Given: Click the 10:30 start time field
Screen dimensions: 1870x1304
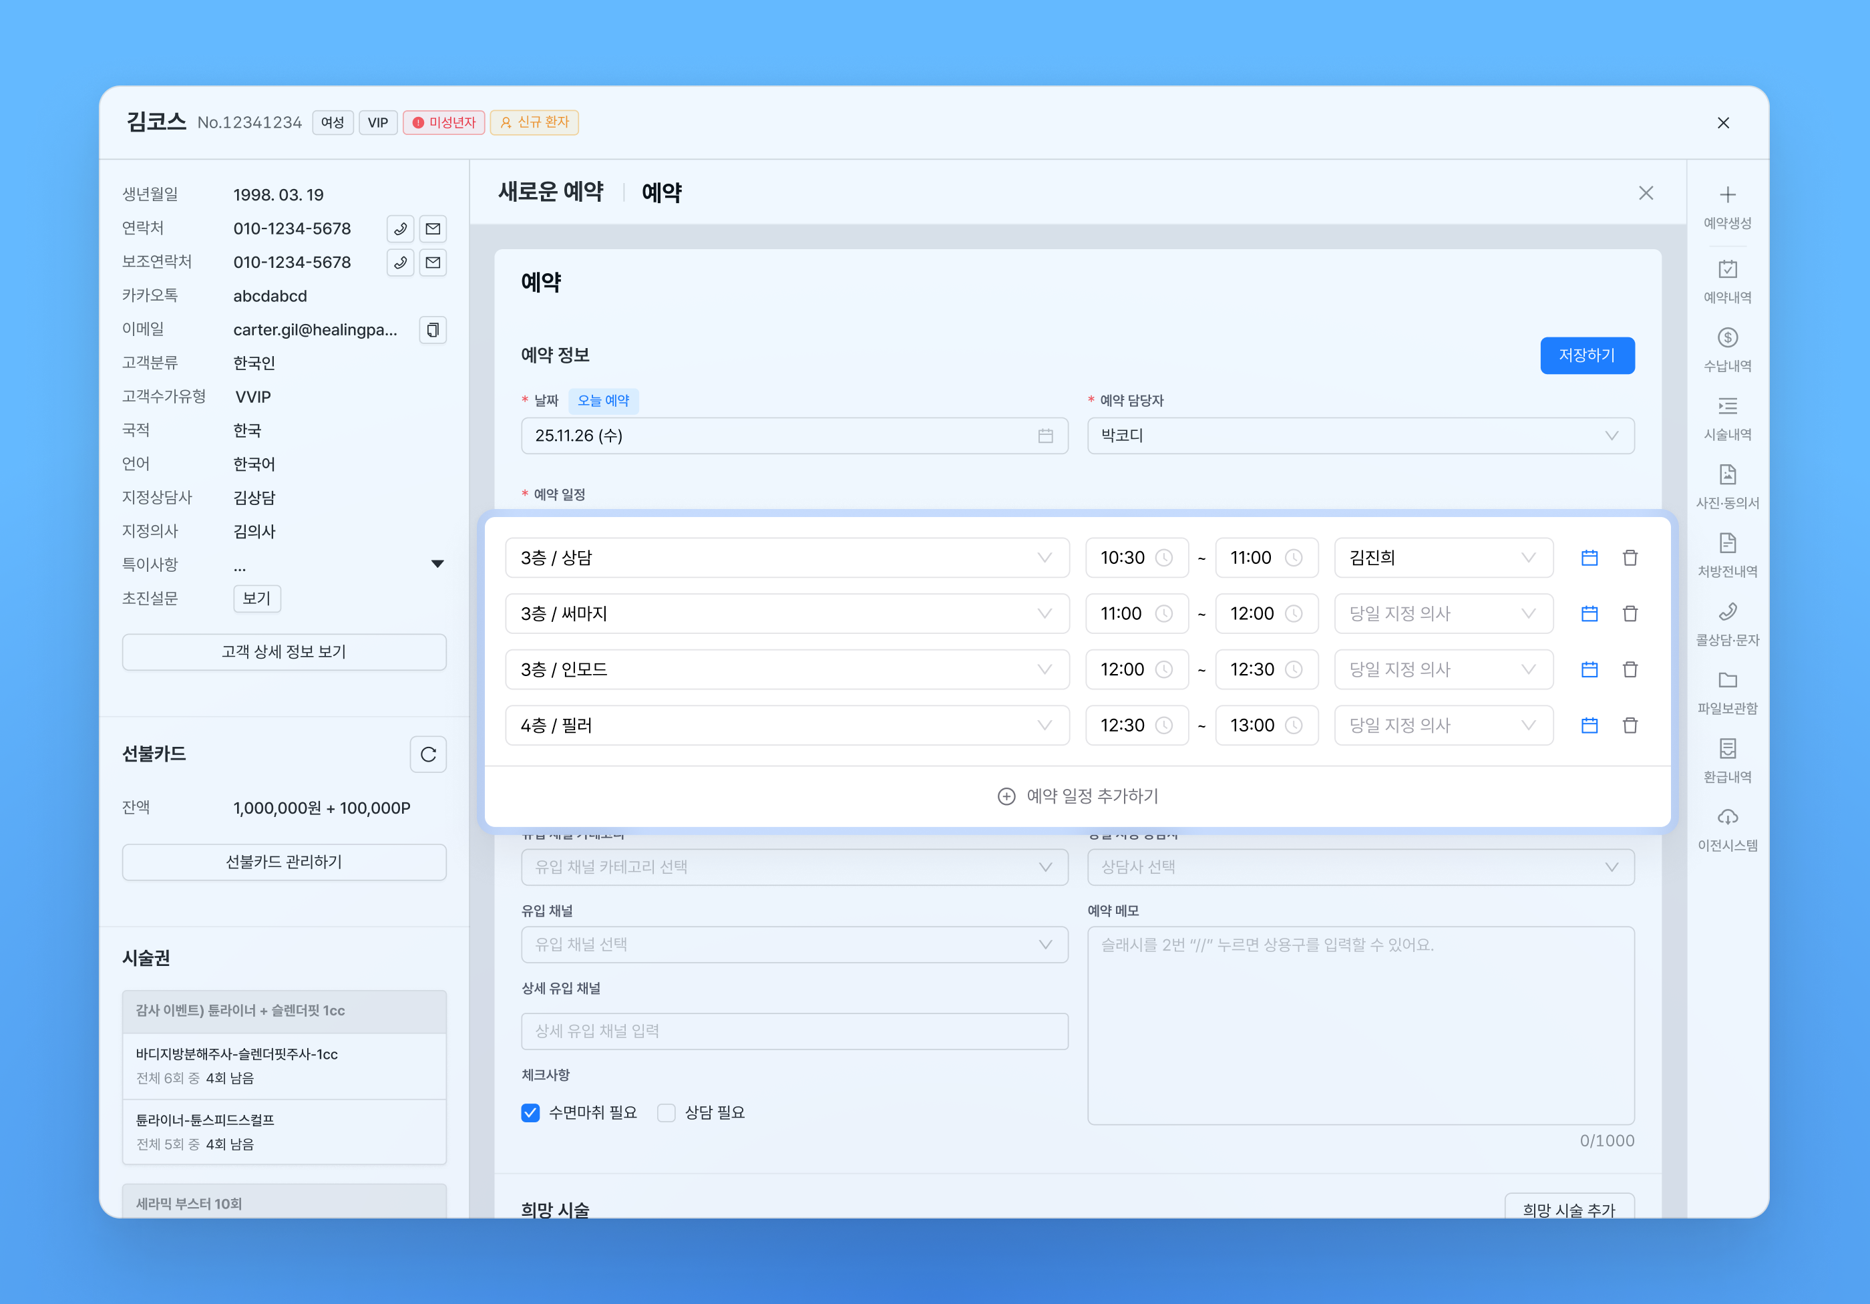Looking at the screenshot, I should coord(1136,558).
